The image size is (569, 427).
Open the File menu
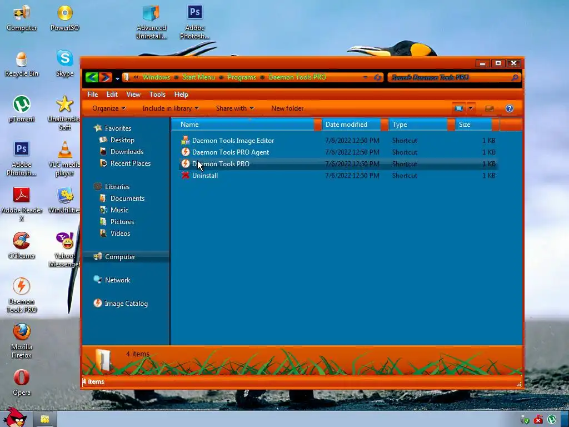[x=93, y=95]
